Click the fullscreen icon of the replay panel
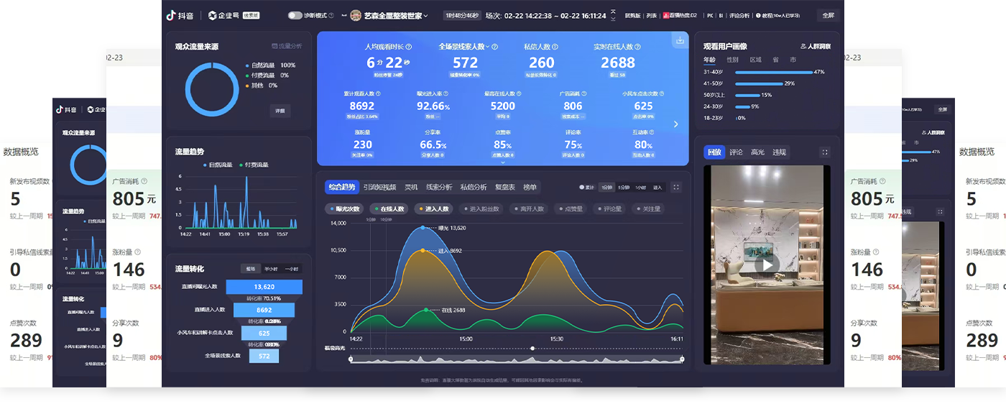 point(824,152)
